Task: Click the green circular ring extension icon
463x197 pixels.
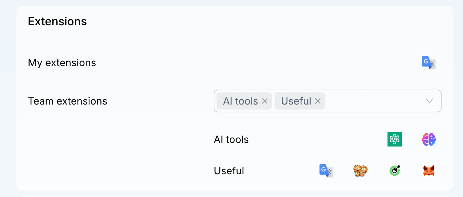Action: tap(395, 171)
